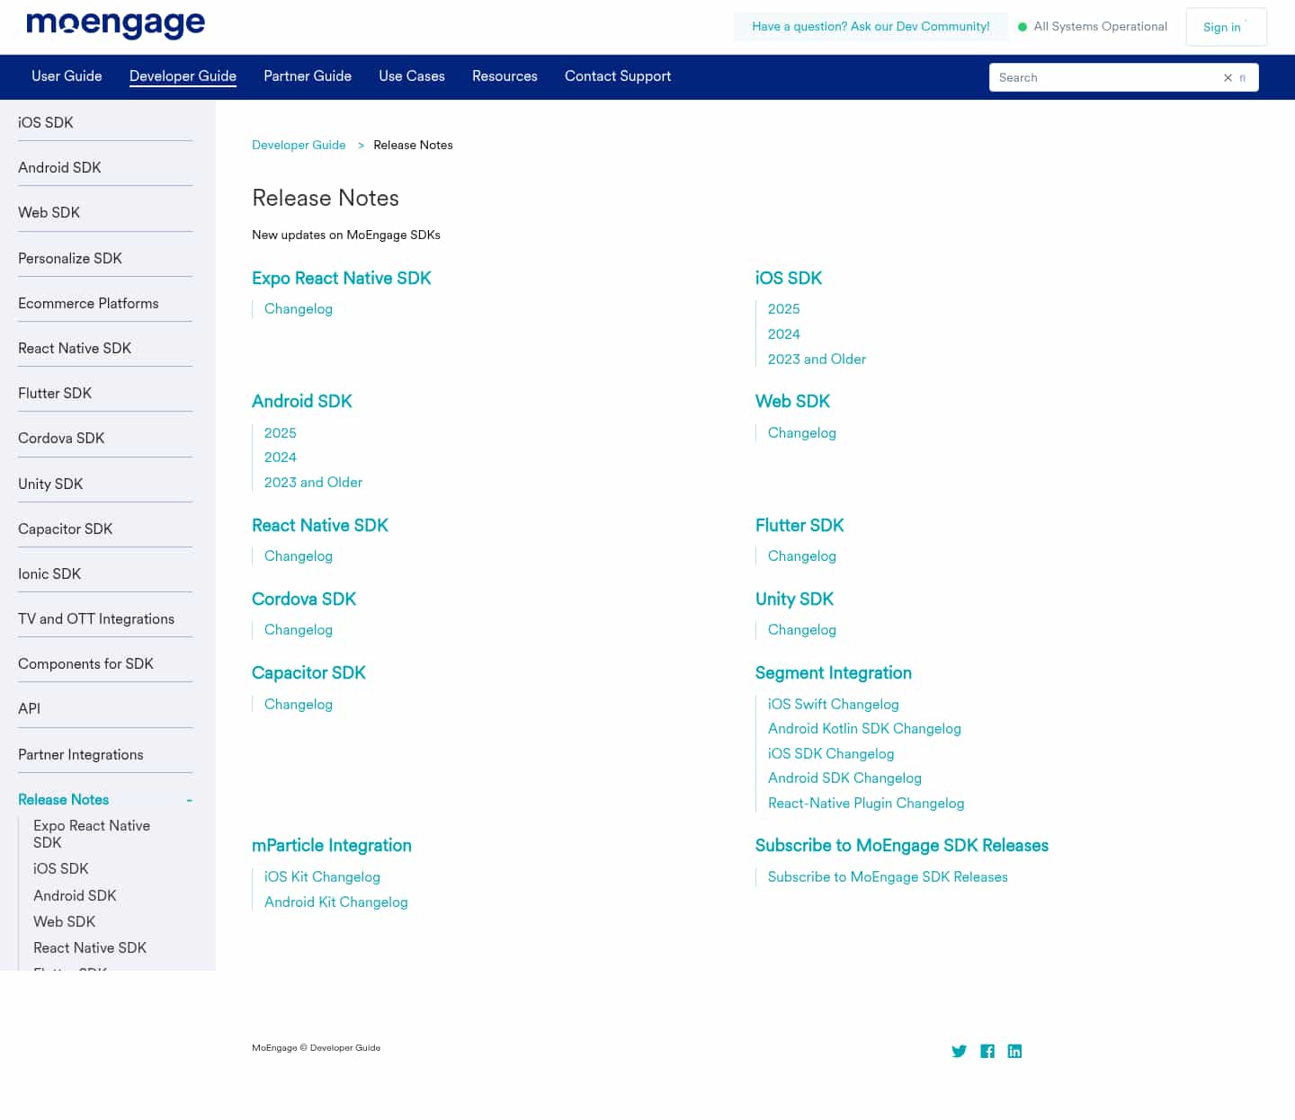Open the React-Native Plugin Changelog under Segment Integration
Image resolution: width=1295 pixels, height=1120 pixels.
(x=866, y=803)
